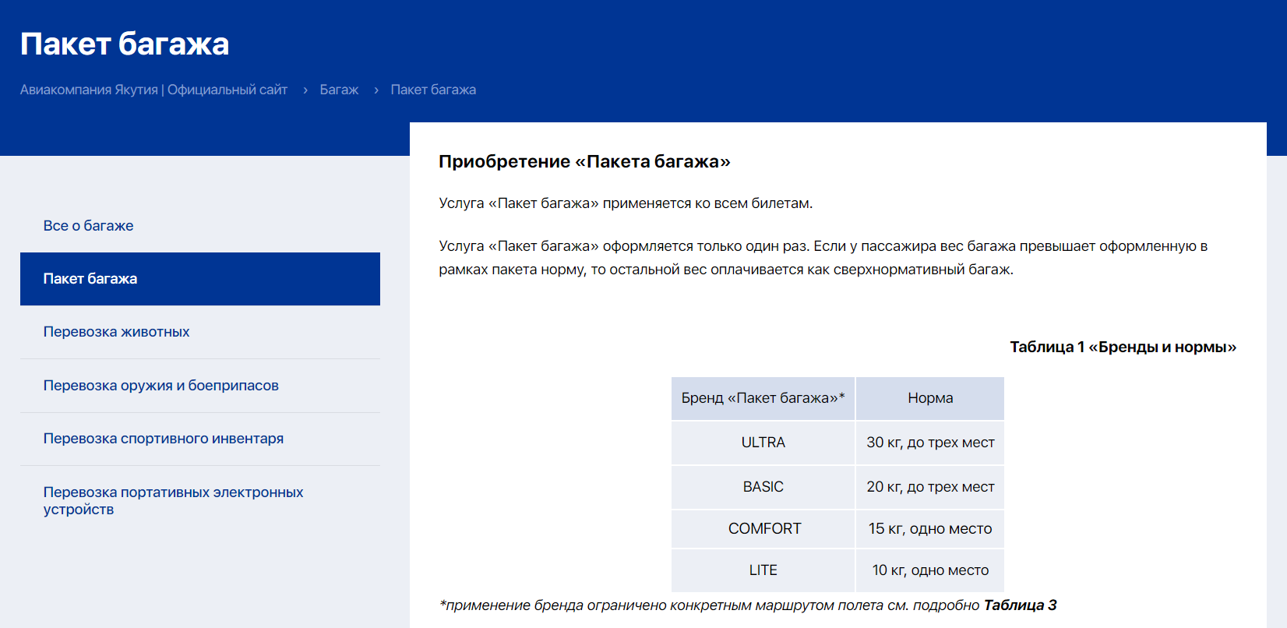
Task: Click the Норма column header
Action: [930, 398]
